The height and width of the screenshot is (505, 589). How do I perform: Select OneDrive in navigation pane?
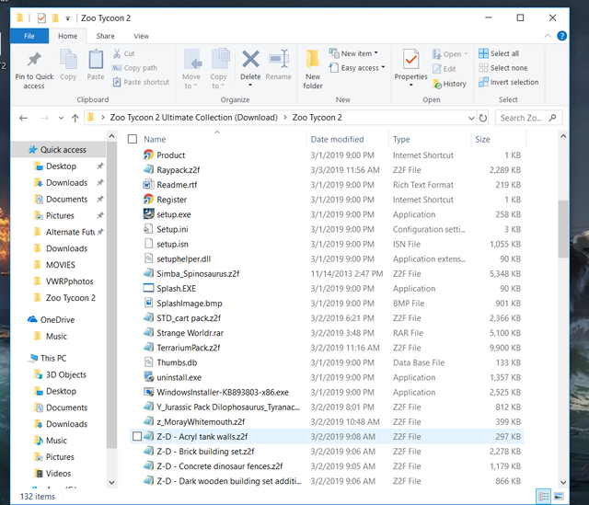(x=57, y=319)
